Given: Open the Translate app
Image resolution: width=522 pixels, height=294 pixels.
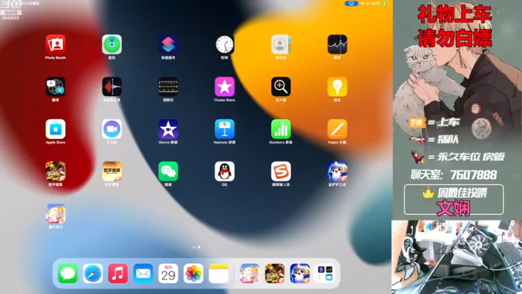Looking at the screenshot, I should [x=55, y=87].
